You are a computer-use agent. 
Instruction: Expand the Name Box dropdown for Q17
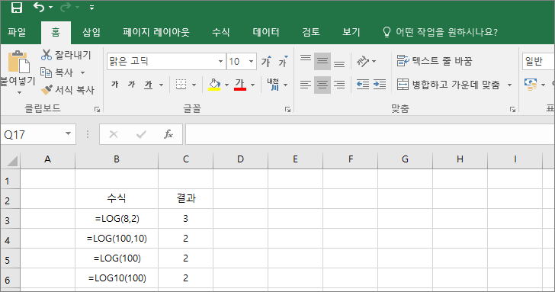pos(68,134)
